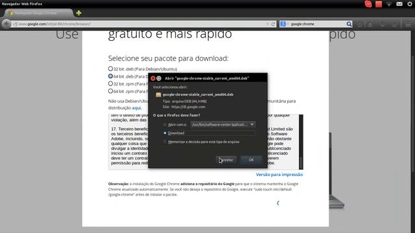This screenshot has width=415, height=233.
Task: Show bookmarks list from the toolbar
Action: pos(370,25)
